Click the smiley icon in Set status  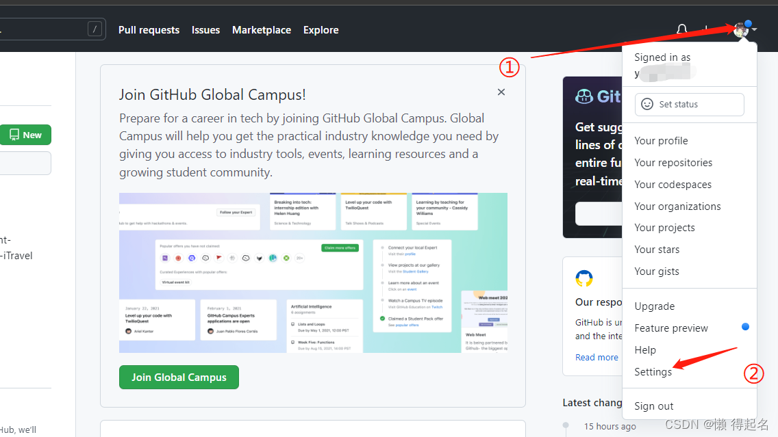(x=647, y=104)
